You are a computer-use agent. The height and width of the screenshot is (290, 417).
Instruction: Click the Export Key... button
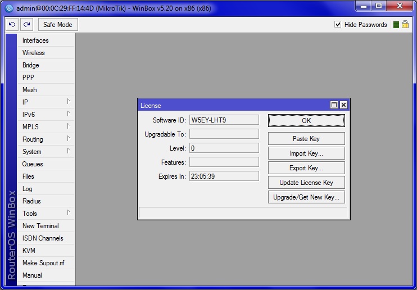tap(306, 168)
